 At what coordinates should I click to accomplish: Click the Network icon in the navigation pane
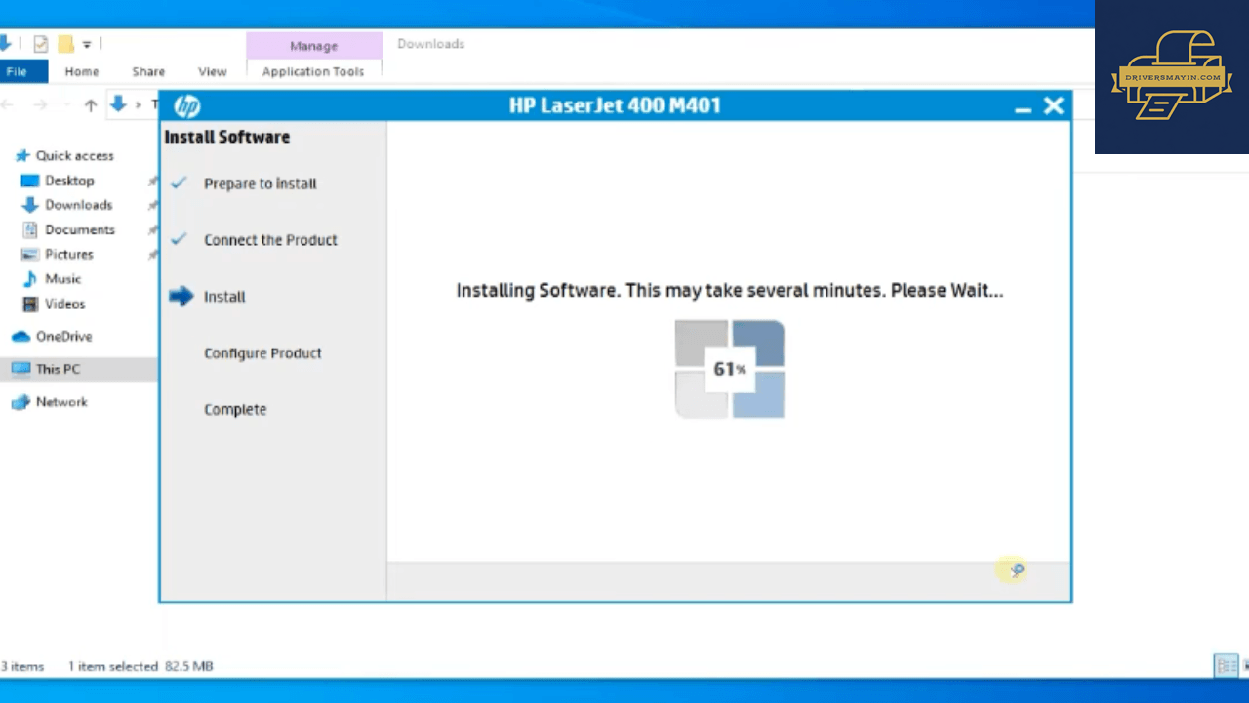coord(20,402)
